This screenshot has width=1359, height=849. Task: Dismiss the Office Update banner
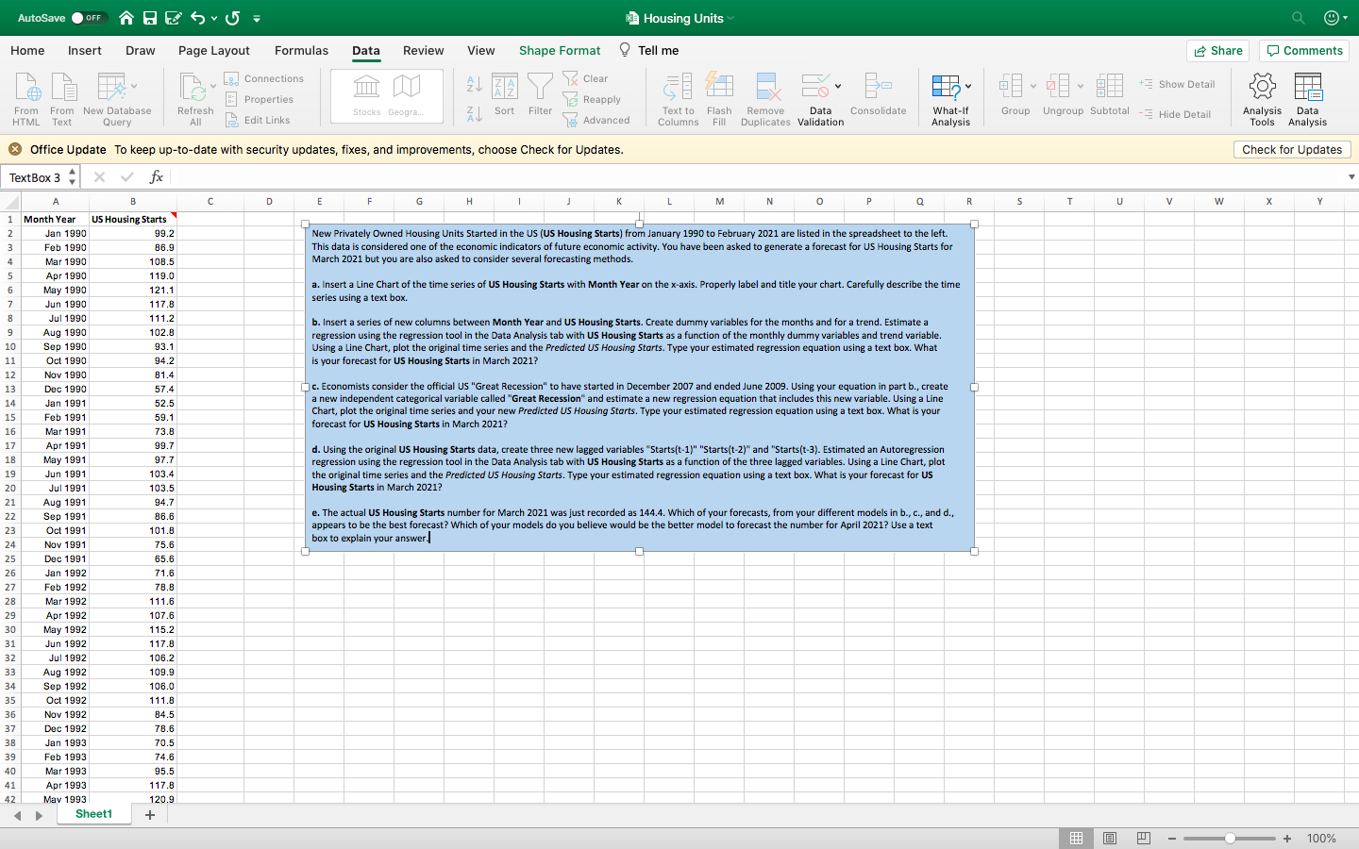(14, 149)
